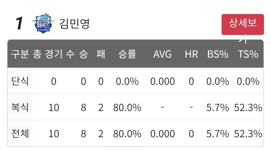Click the AVG column header
This screenshot has width=271, height=151.
[162, 54]
